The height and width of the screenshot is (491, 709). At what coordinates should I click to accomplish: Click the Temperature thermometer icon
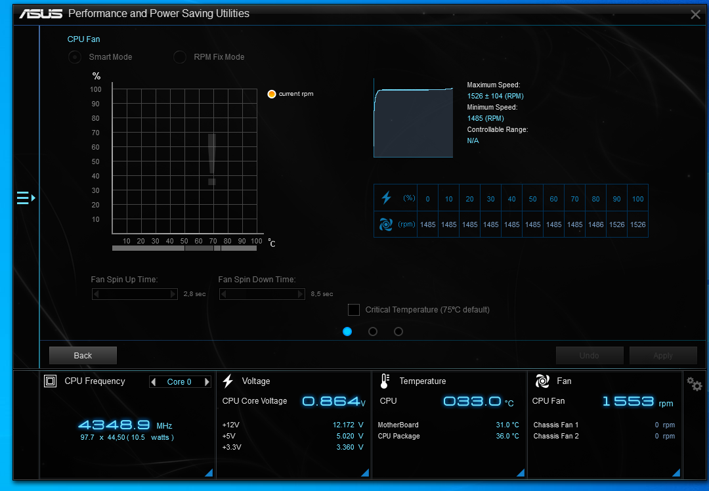click(385, 381)
